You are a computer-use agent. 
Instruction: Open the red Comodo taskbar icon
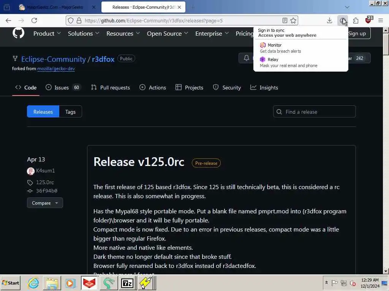tap(89, 283)
